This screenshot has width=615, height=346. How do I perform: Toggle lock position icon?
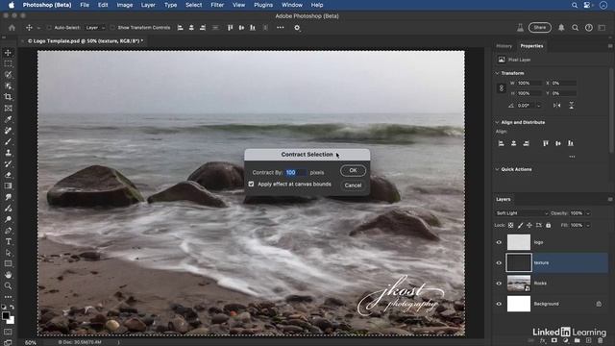(529, 225)
